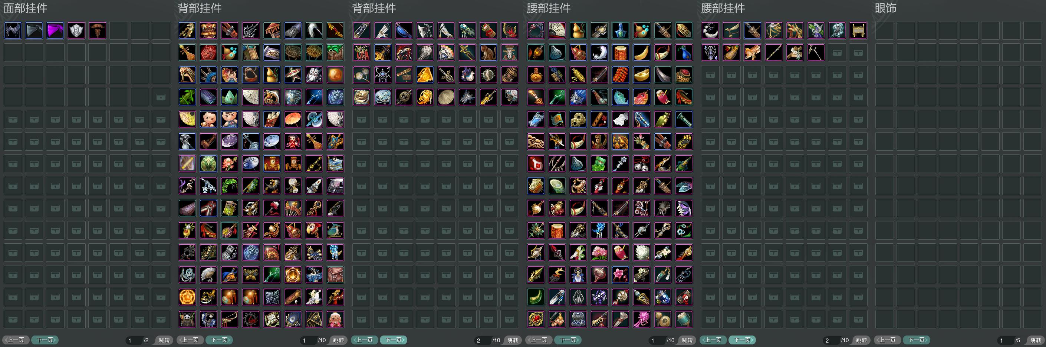This screenshot has width=1046, height=347.
Task: Click 上一页 in the 眼饰 panel
Action: (x=887, y=340)
